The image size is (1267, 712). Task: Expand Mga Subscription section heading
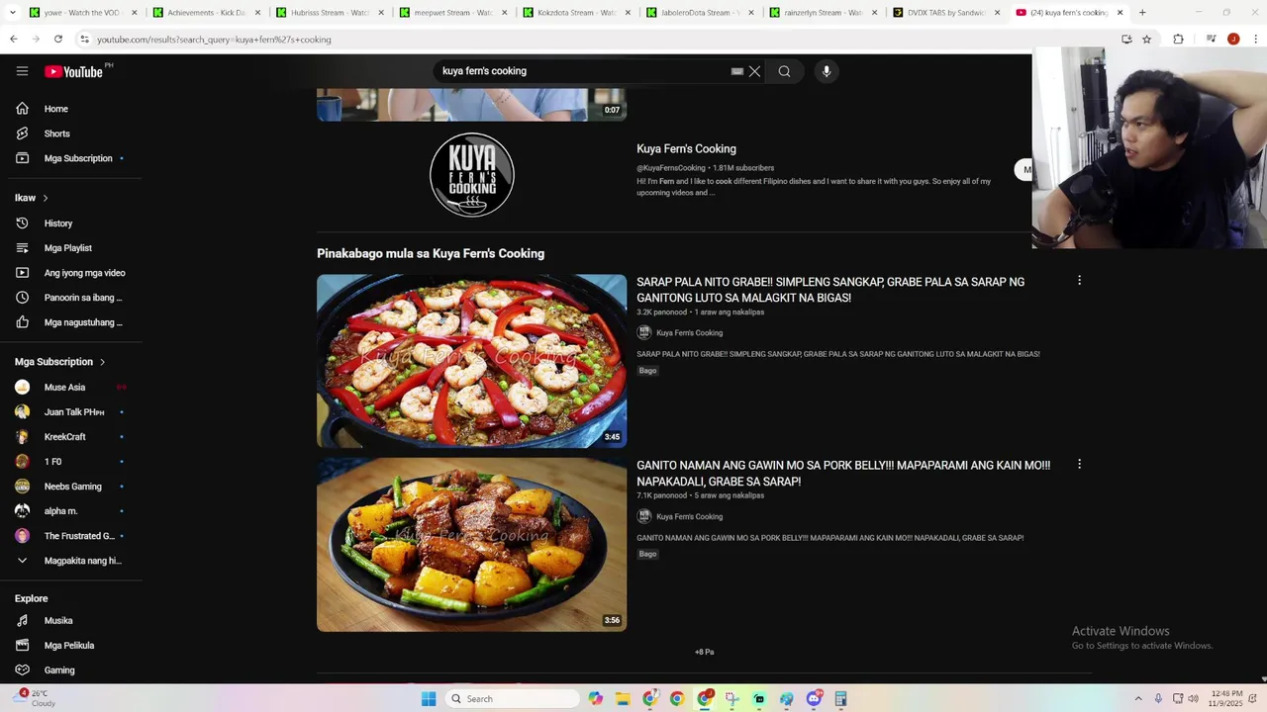click(59, 362)
